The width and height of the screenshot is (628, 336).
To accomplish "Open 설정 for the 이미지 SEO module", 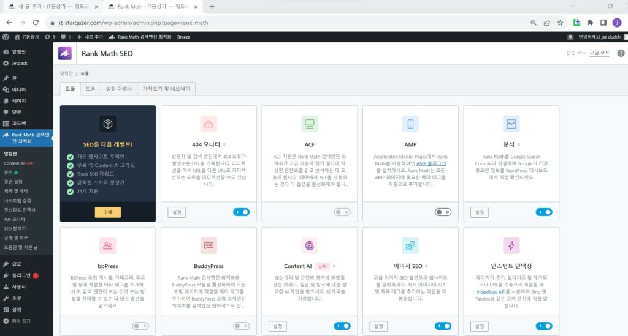I will [378, 326].
